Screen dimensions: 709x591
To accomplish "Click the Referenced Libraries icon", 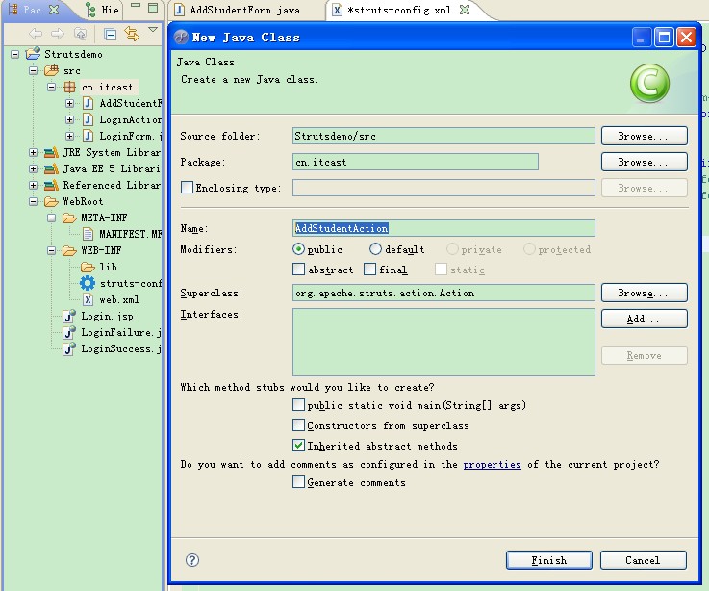I will point(52,185).
